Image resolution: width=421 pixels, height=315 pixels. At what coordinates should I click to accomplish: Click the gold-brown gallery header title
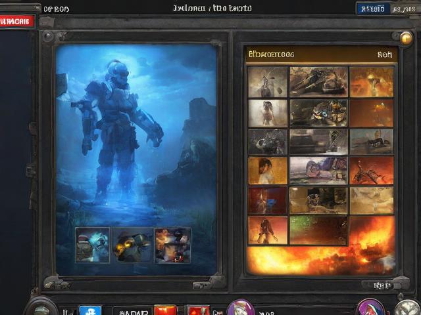coord(271,54)
